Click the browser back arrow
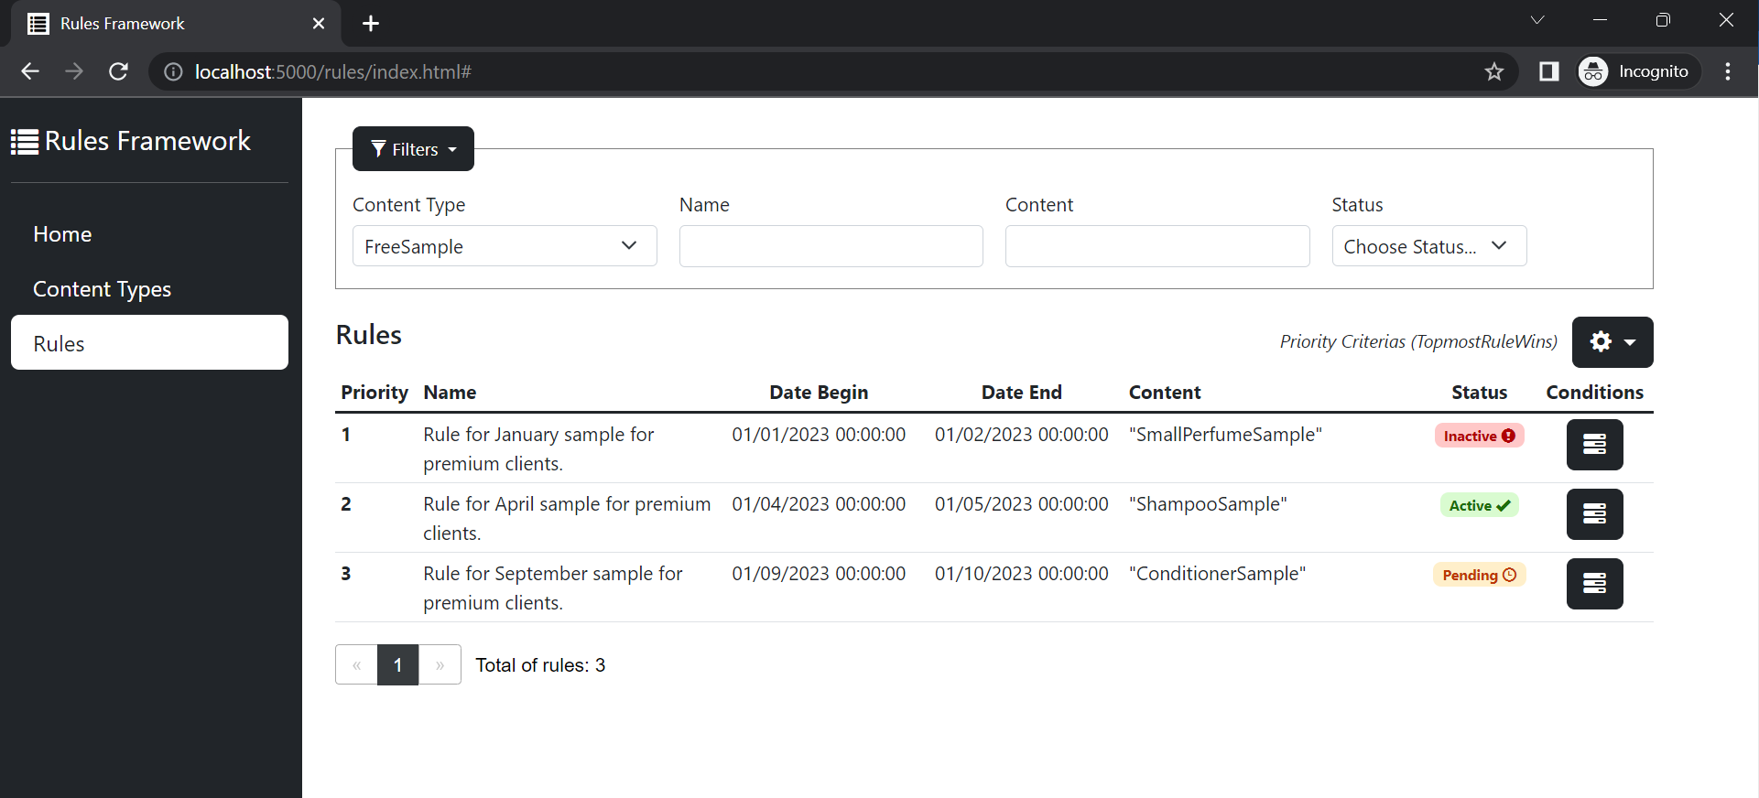Screen dimensions: 1759x798 tap(30, 71)
